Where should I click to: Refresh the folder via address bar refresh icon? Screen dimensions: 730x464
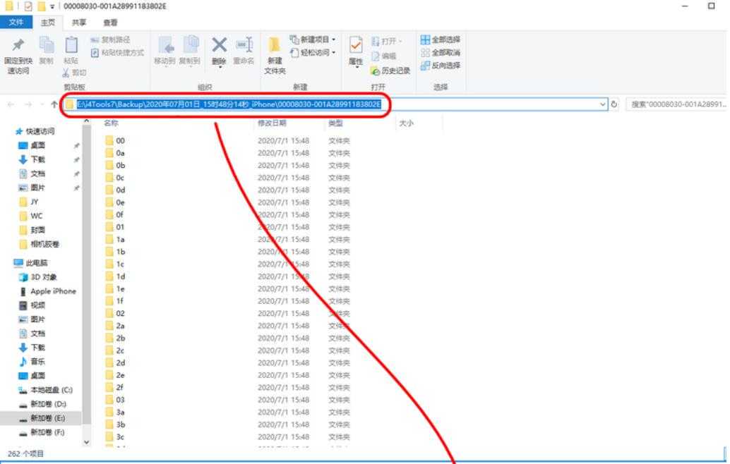click(614, 104)
